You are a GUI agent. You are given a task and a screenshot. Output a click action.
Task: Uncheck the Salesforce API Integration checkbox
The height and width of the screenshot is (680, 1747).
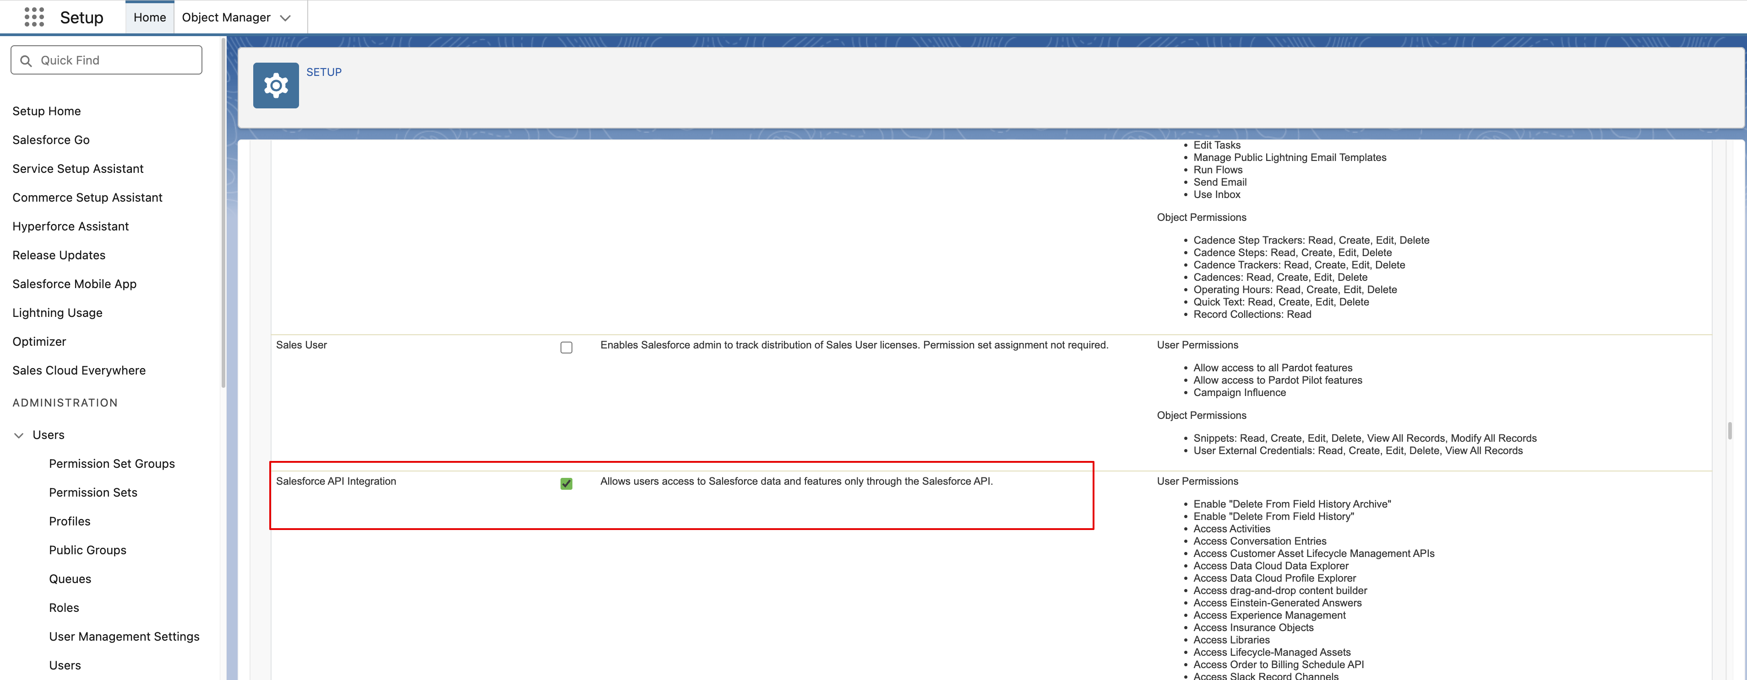click(566, 483)
